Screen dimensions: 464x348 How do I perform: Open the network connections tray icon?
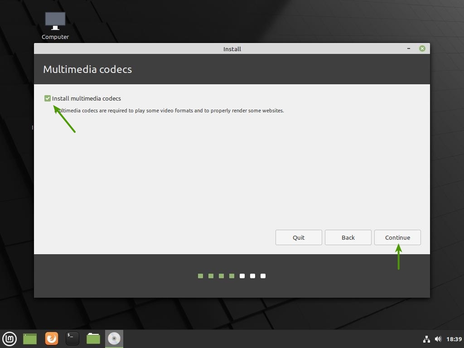pyautogui.click(x=426, y=339)
